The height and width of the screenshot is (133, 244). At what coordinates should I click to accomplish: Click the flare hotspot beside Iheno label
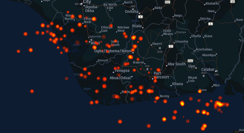(200, 91)
